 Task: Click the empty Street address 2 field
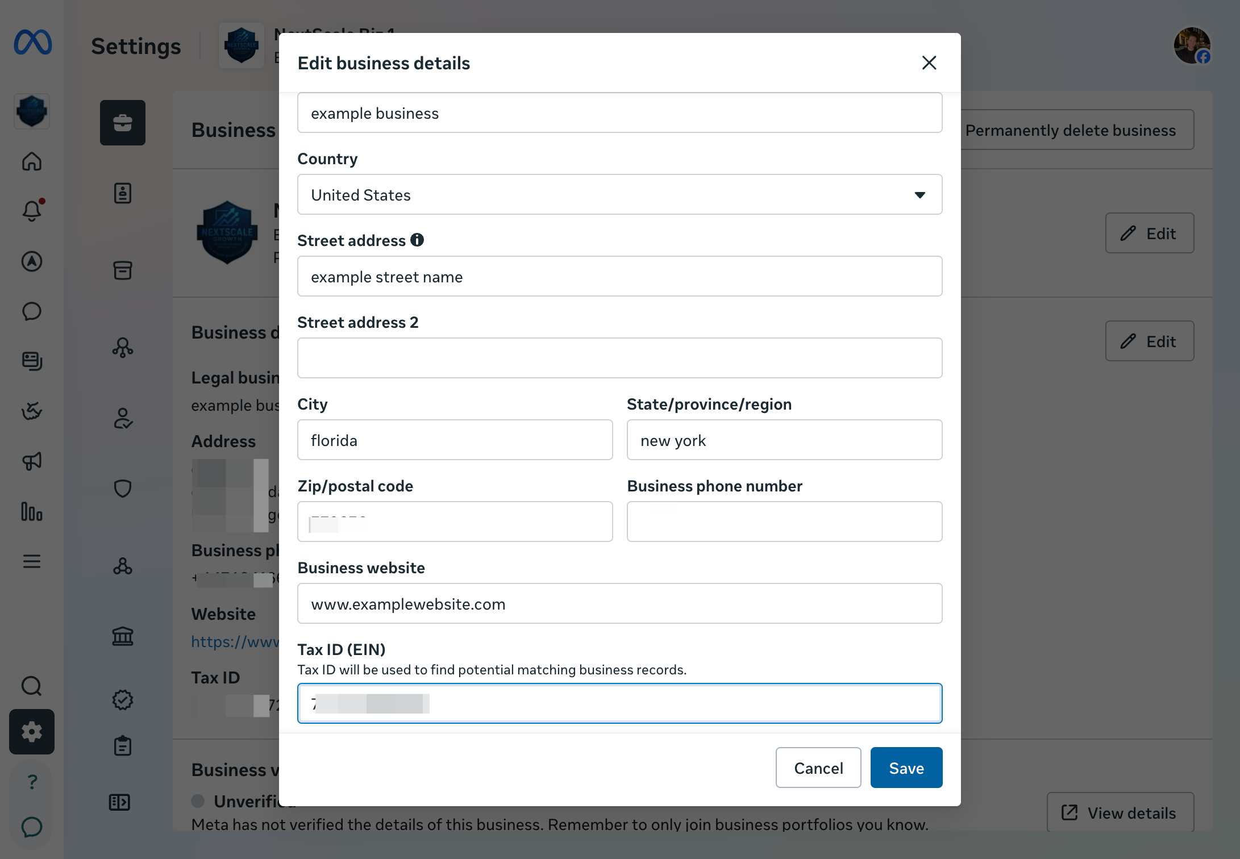click(619, 358)
